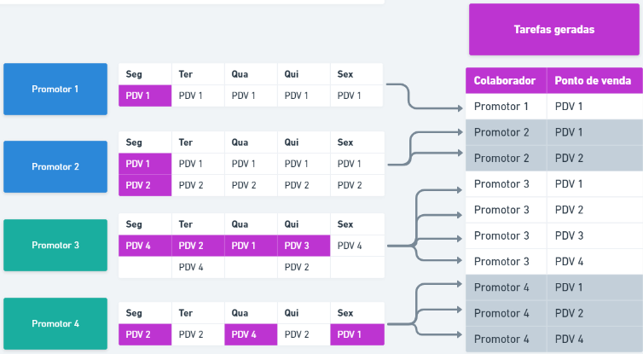
Task: Click the "Sex" header in Promotor 1 schedule
Action: click(356, 74)
